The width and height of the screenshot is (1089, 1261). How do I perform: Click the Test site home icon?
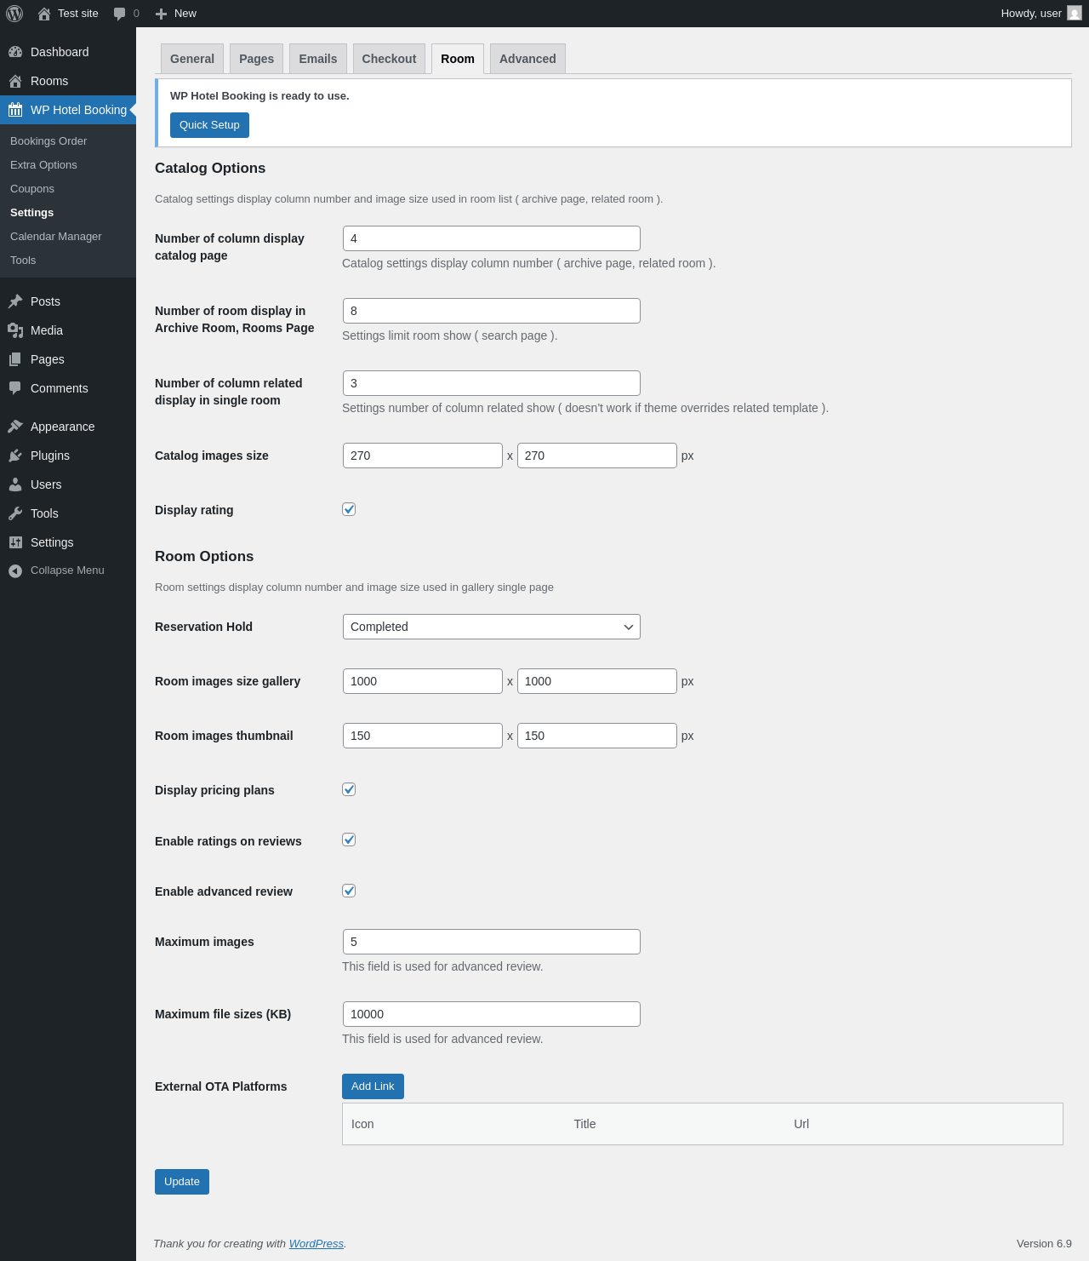[x=44, y=14]
